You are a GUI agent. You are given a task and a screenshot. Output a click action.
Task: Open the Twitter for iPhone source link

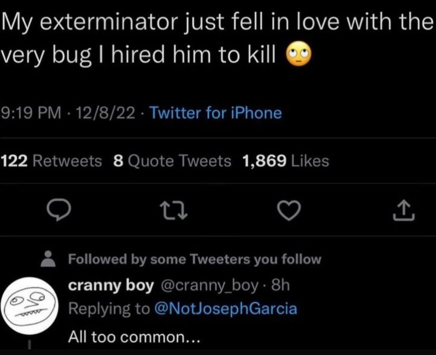pyautogui.click(x=215, y=113)
